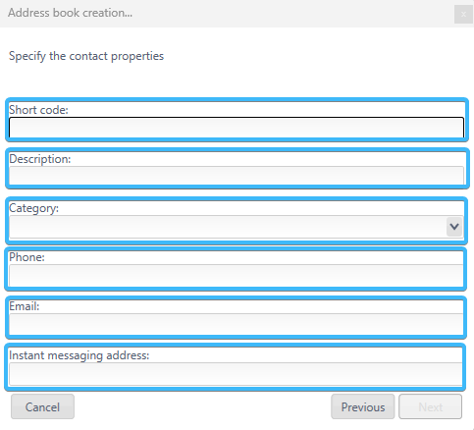Click the greyed-out Next button
474x430 pixels.
coord(430,406)
